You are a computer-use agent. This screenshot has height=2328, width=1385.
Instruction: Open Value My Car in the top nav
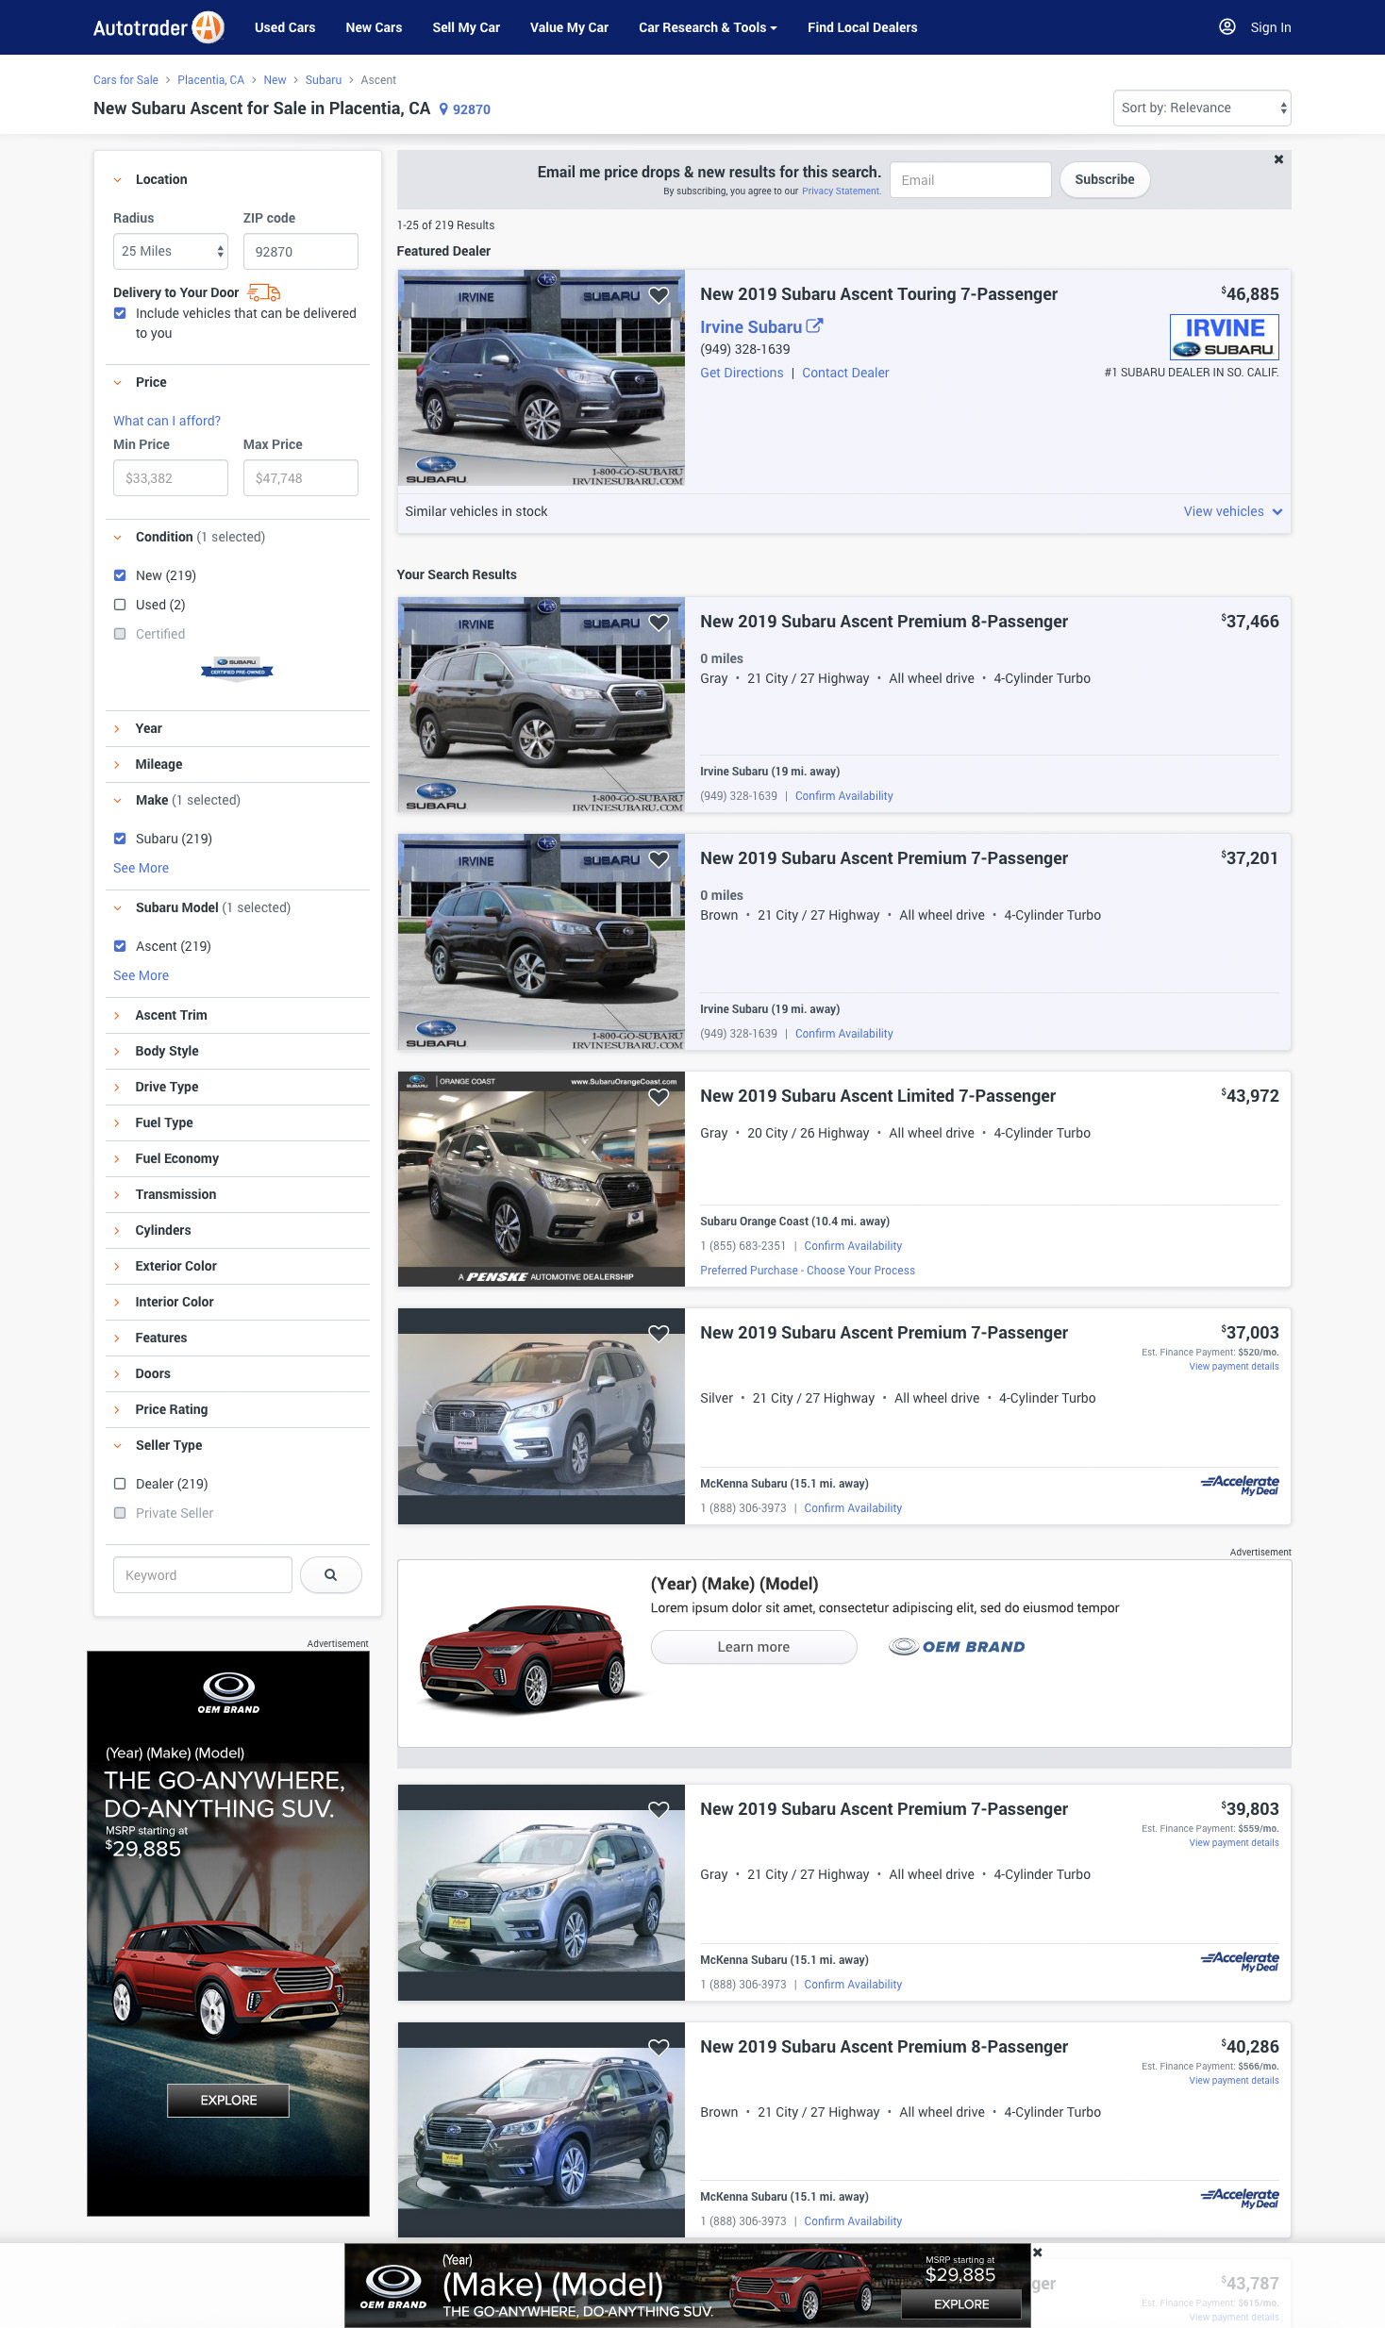click(x=569, y=27)
